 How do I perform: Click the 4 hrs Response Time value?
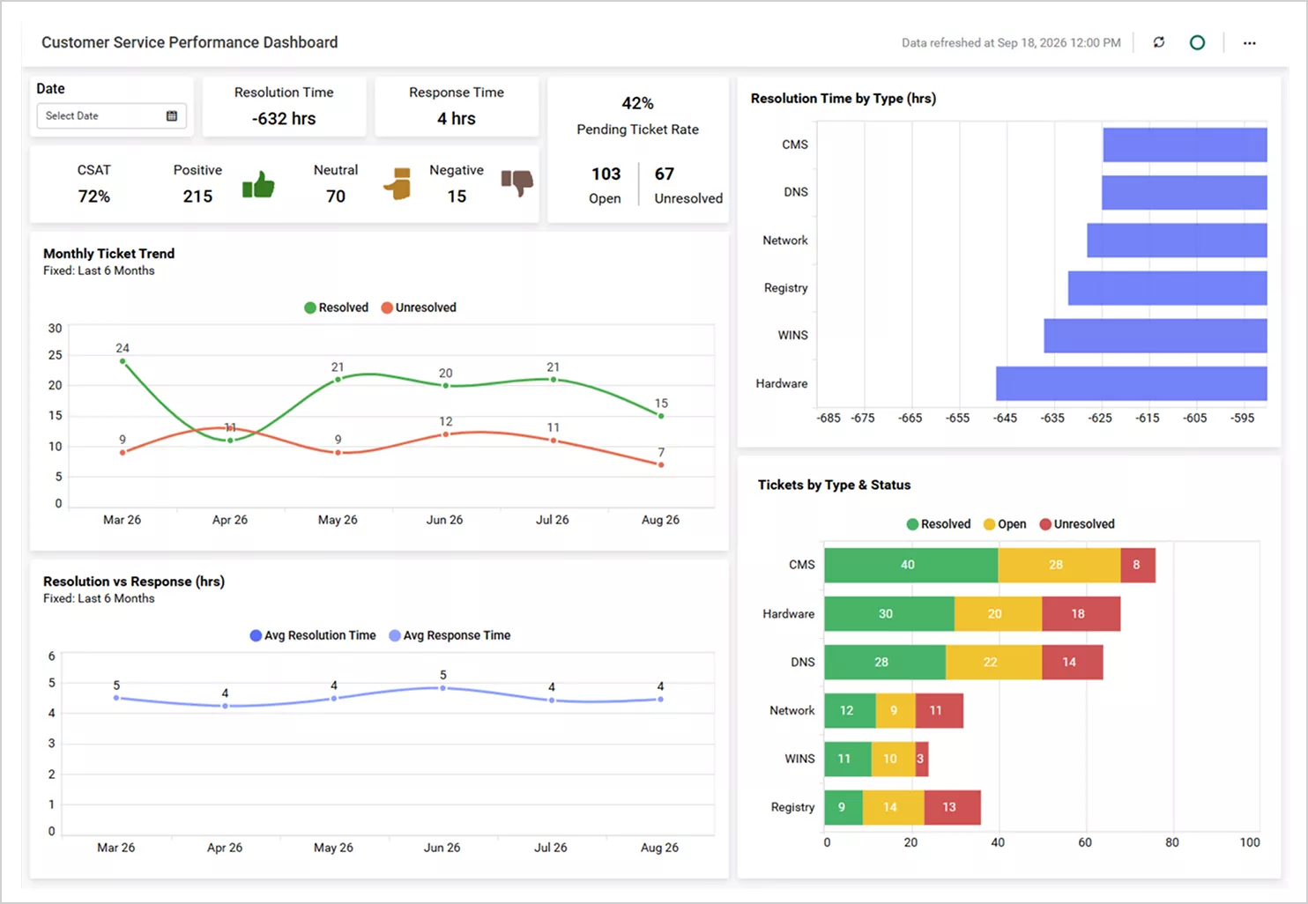(x=457, y=118)
